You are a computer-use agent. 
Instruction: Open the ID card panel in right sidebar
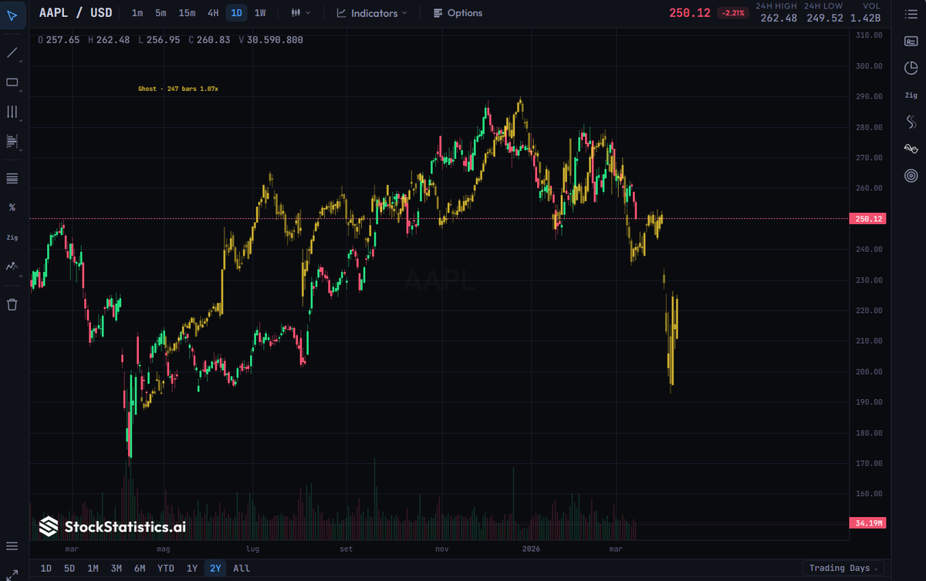911,42
